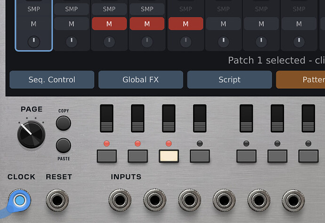Click the sixth channel's level knob
325x223 pixels.
[223, 41]
